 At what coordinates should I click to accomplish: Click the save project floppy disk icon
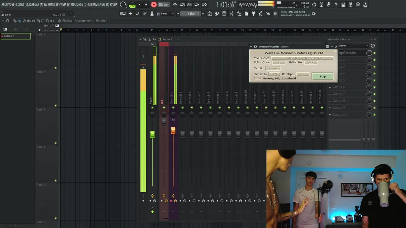pyautogui.click(x=343, y=4)
